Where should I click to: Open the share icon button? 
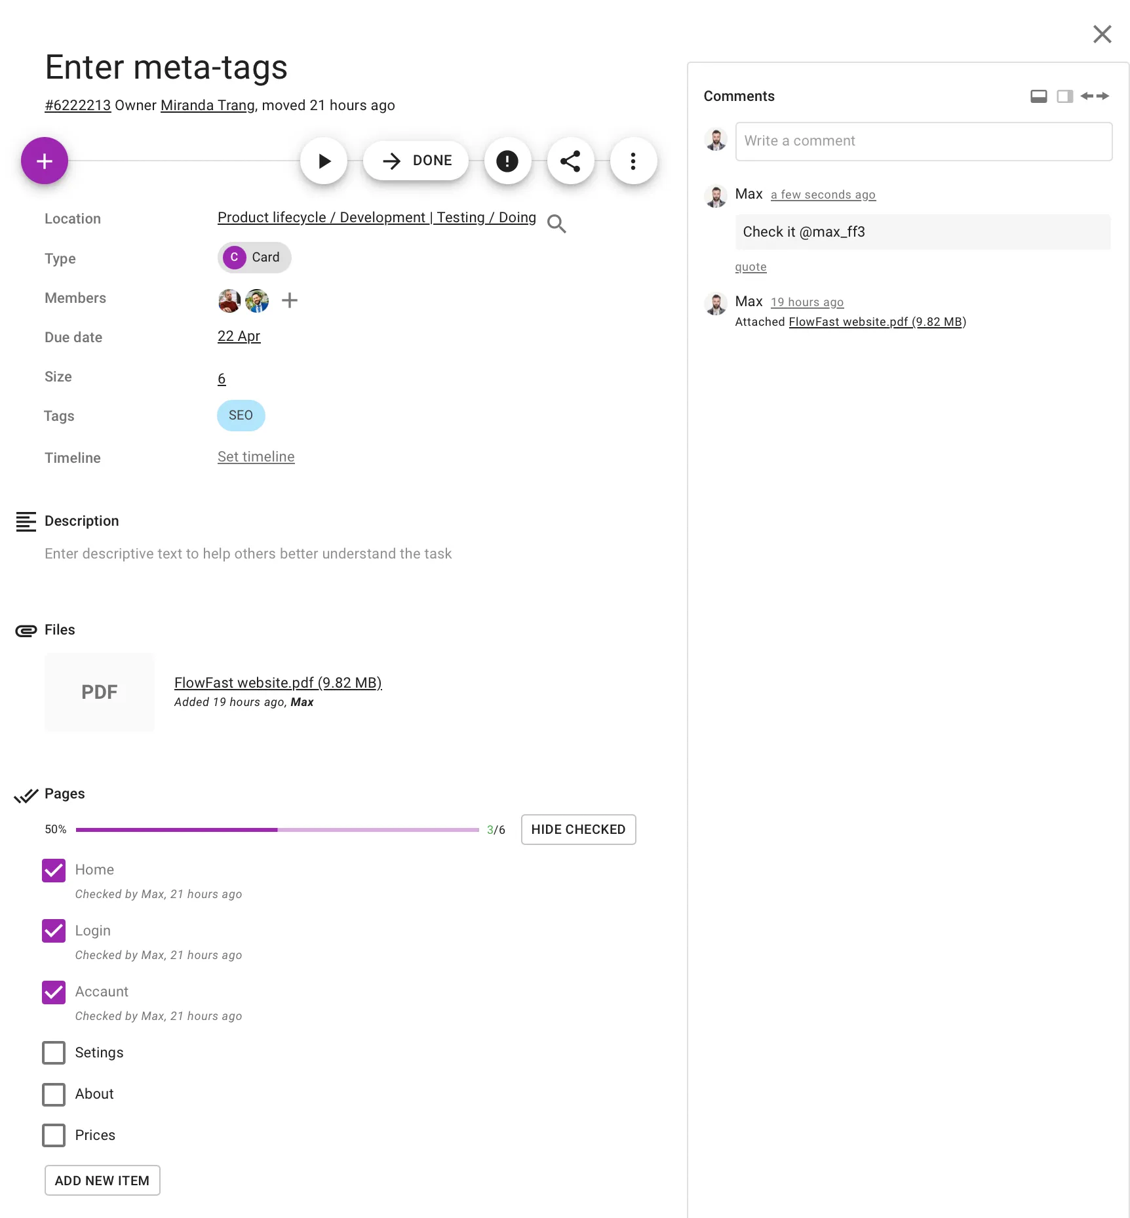570,161
